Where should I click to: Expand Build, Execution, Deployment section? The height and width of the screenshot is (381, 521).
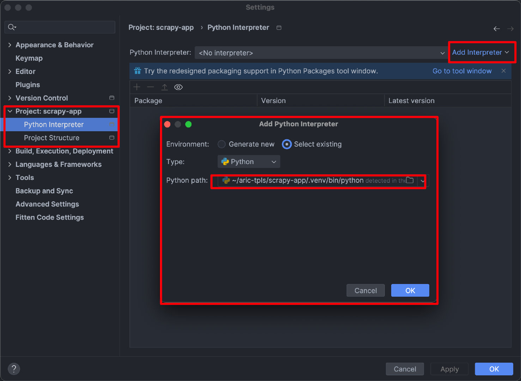point(10,151)
